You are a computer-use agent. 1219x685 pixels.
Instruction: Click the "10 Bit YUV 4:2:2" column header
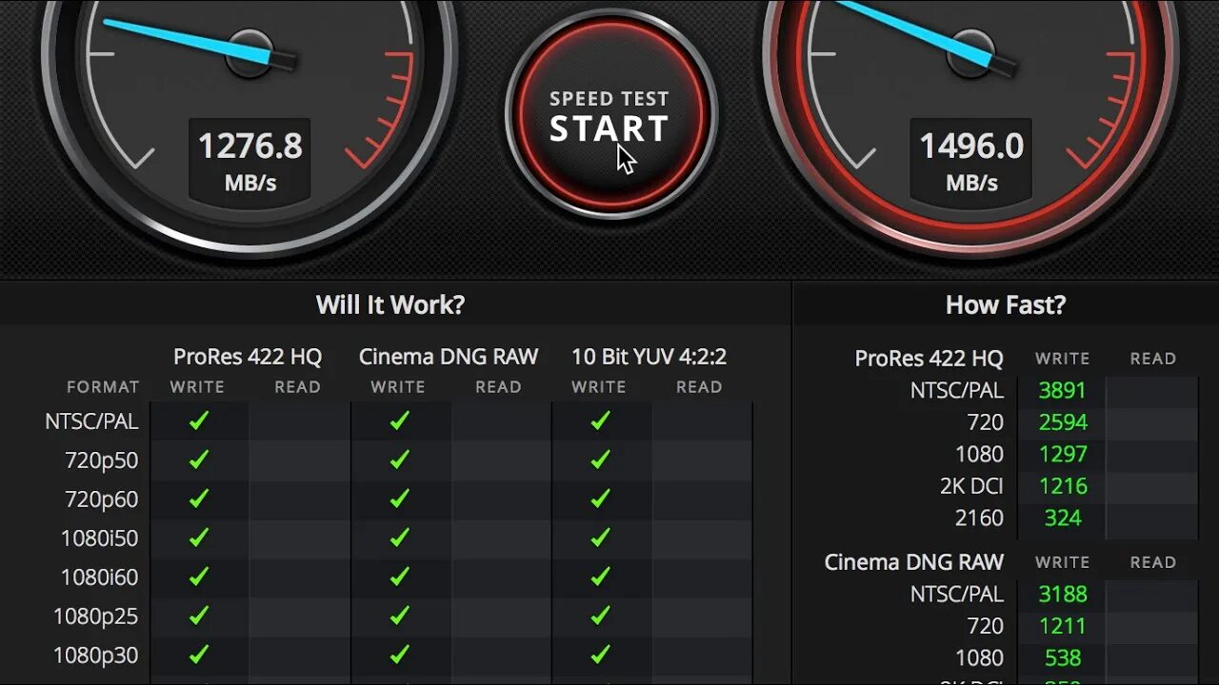(649, 357)
